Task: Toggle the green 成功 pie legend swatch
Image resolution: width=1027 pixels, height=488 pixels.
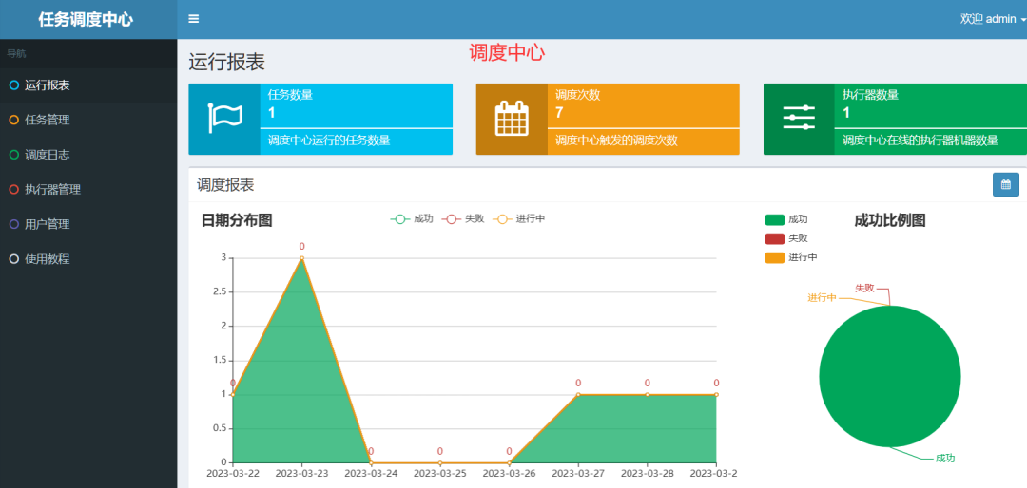Action: [x=775, y=220]
